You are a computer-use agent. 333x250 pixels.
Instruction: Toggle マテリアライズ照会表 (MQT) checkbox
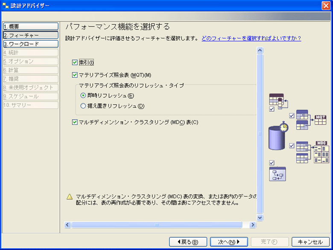(75, 75)
